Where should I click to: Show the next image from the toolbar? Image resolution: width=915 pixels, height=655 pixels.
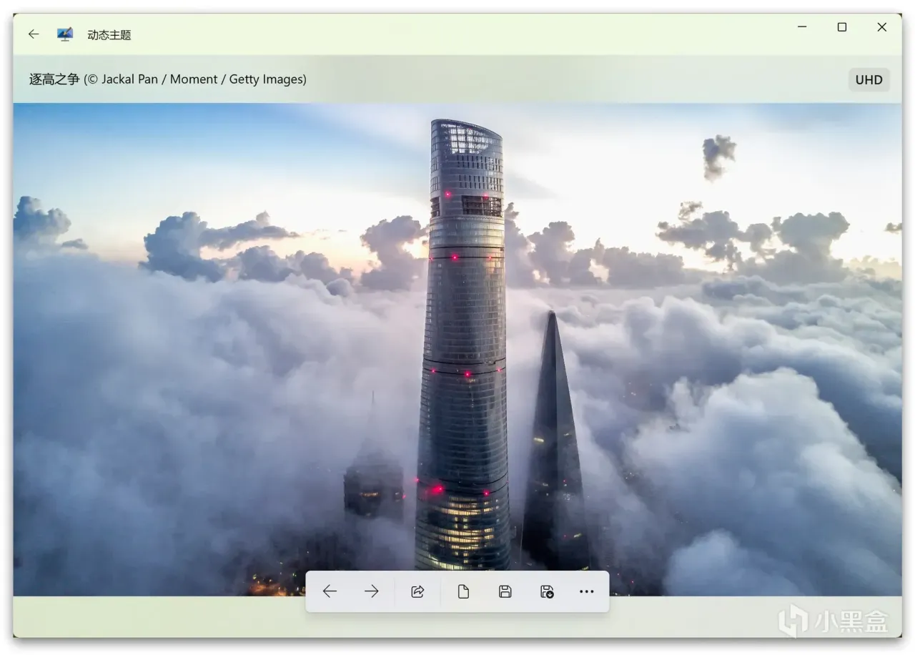(372, 591)
